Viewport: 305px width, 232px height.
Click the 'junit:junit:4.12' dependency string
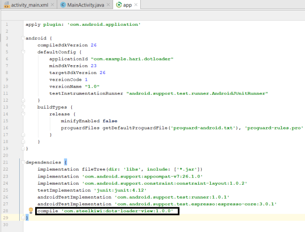coord(120,190)
